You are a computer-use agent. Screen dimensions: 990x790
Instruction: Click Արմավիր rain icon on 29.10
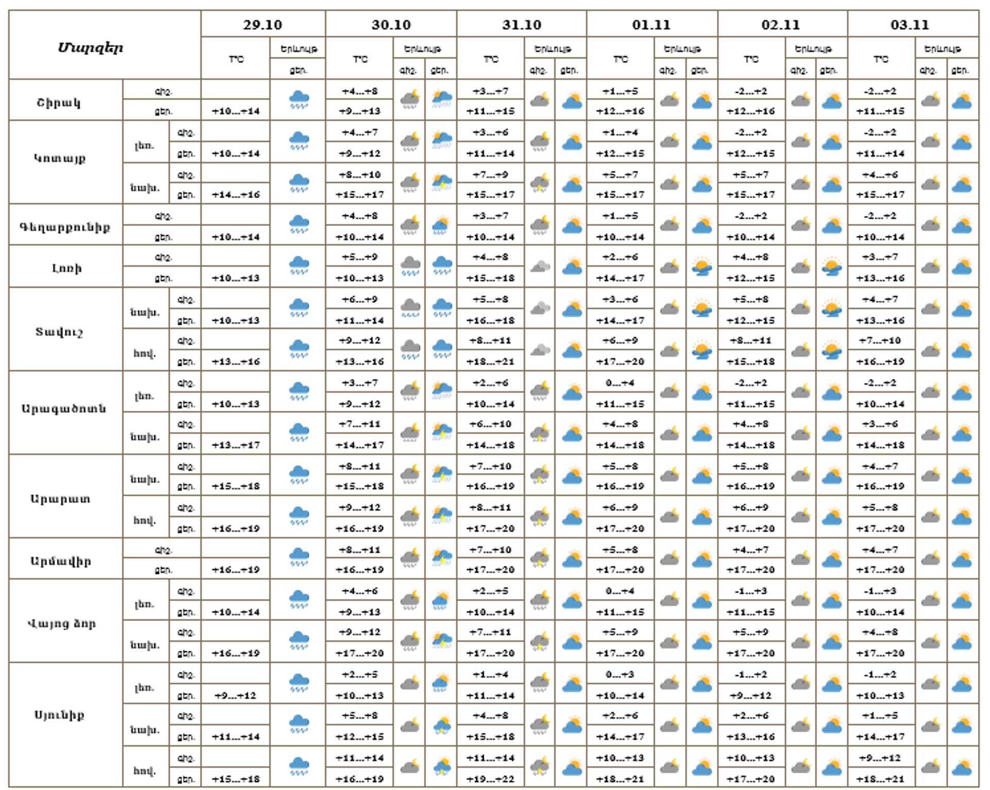click(x=299, y=558)
